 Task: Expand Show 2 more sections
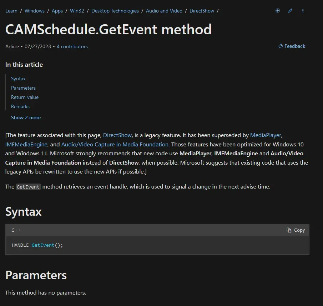point(26,118)
